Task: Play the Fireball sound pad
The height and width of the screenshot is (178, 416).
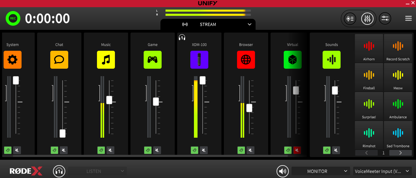Action: (x=369, y=77)
